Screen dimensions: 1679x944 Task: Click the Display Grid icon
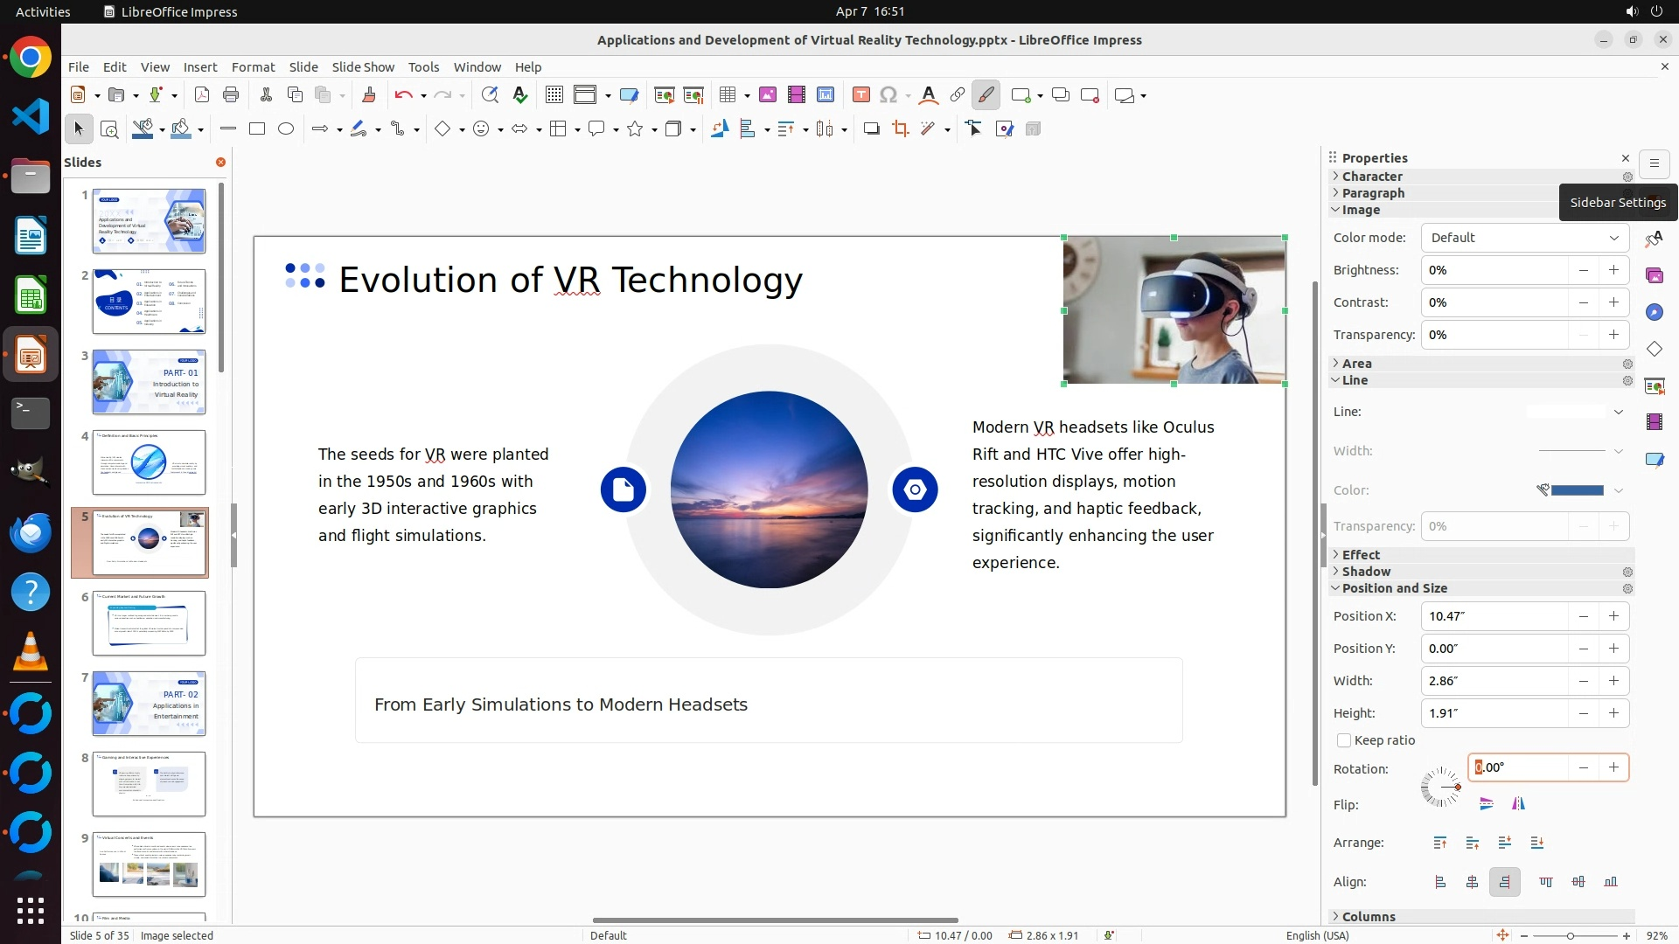click(554, 95)
